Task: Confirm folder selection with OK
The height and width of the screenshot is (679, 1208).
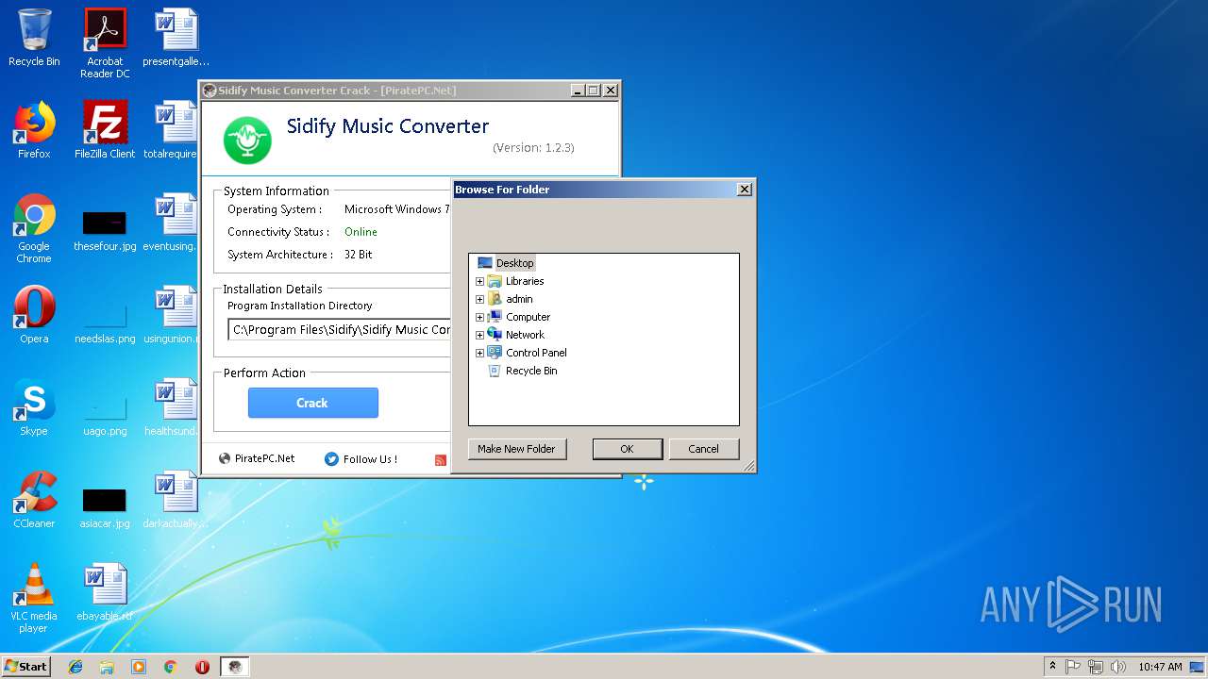Action: click(628, 449)
